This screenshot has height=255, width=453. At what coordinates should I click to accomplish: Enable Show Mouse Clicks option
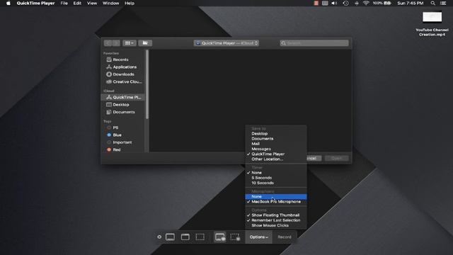point(275,225)
